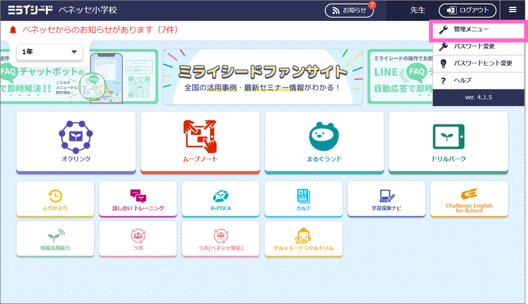Launch ムーブノート from the home screen
This screenshot has height=304, width=528.
200,142
